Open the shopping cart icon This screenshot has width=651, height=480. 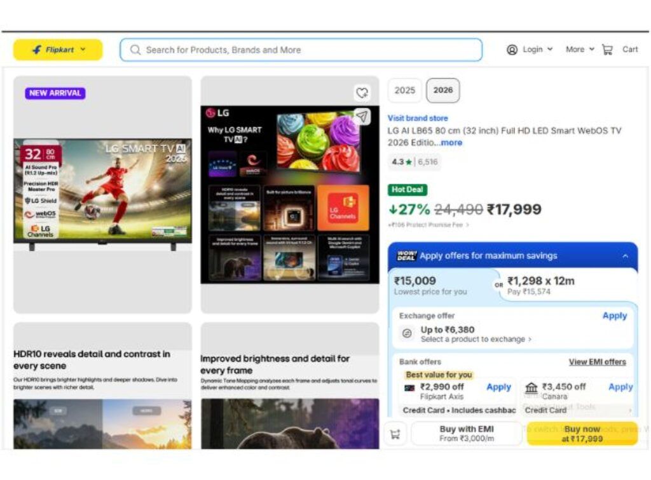pyautogui.click(x=607, y=50)
